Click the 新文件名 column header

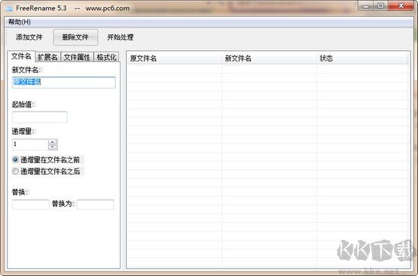[269, 59]
